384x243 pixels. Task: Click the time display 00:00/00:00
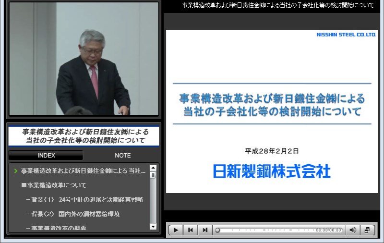[x=328, y=230]
